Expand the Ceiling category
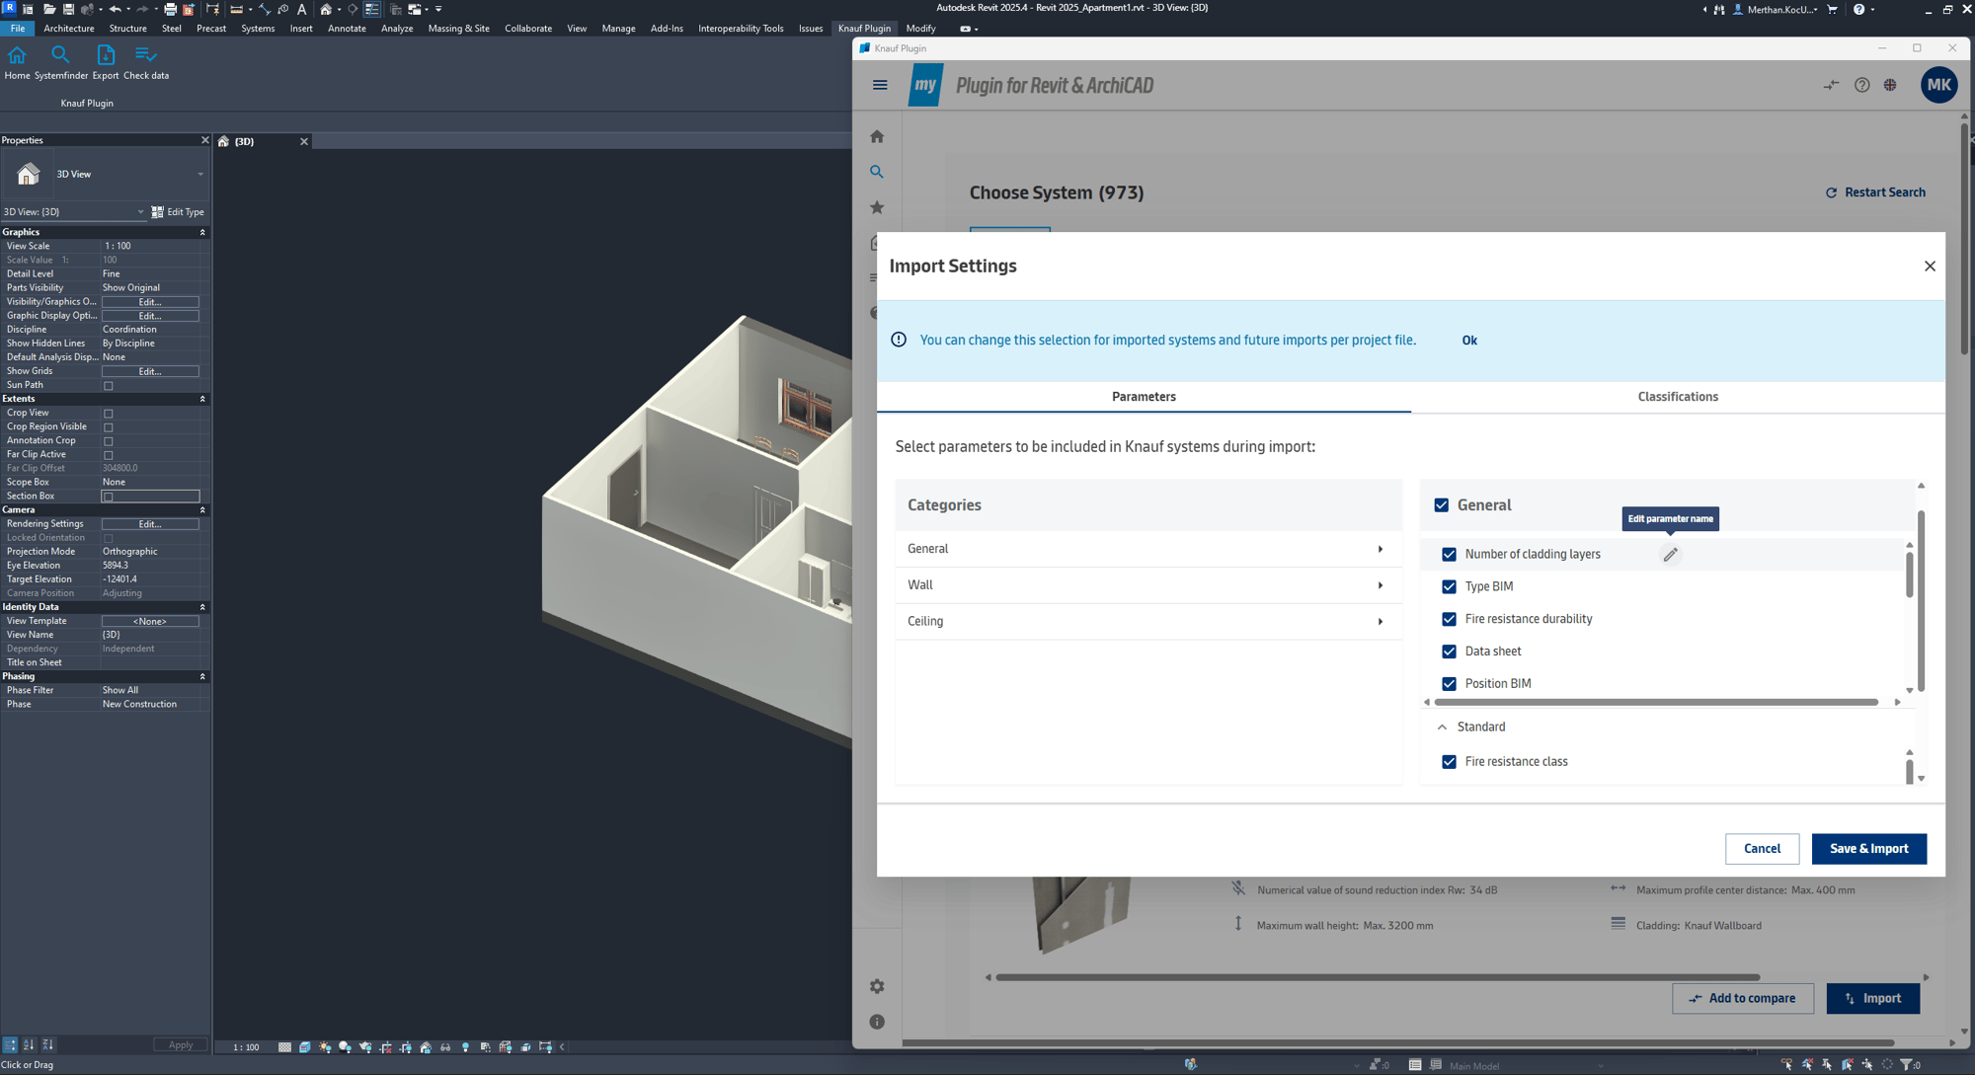This screenshot has width=1975, height=1075. click(1147, 621)
